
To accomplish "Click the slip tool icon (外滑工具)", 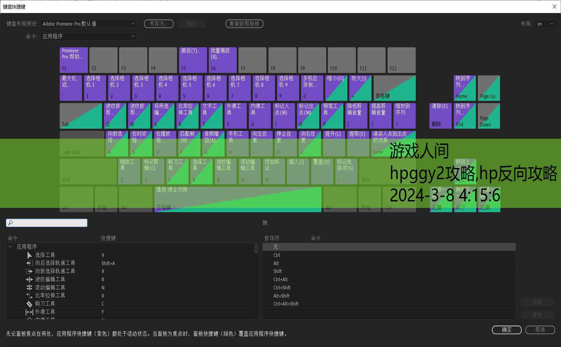I will 29,312.
